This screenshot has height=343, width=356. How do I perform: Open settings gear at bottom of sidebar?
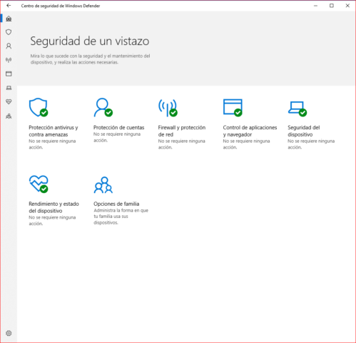pos(9,333)
